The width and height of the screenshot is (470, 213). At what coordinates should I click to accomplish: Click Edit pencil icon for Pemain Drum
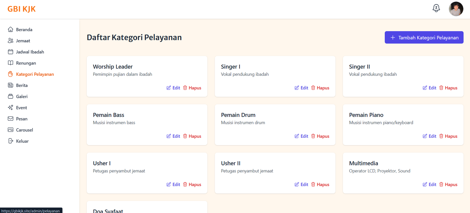click(297, 136)
